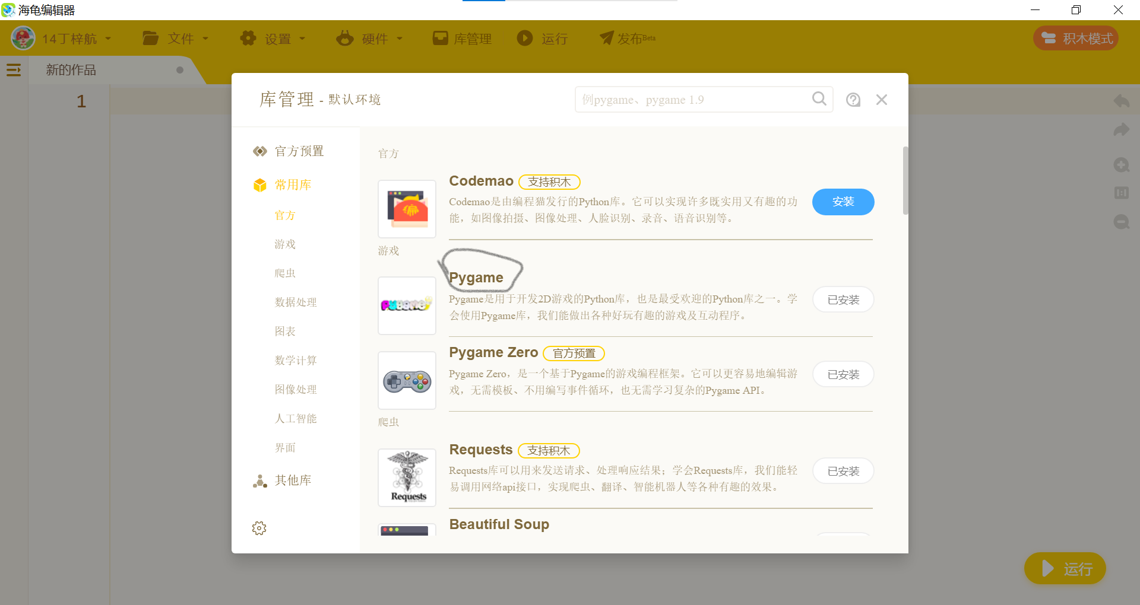Close the 库管理 dialog

tap(882, 100)
